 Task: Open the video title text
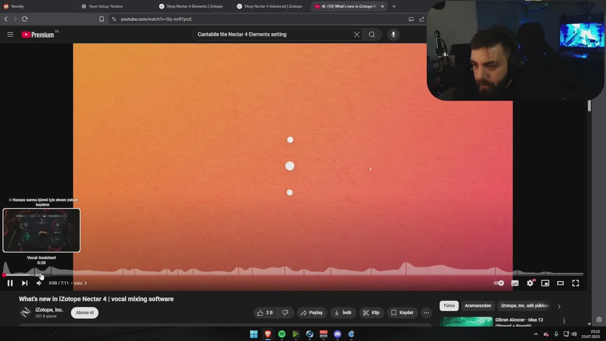pyautogui.click(x=96, y=299)
